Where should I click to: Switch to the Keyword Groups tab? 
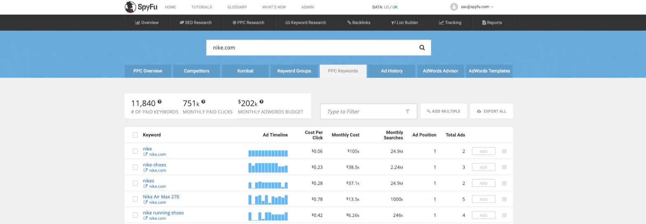(x=294, y=71)
